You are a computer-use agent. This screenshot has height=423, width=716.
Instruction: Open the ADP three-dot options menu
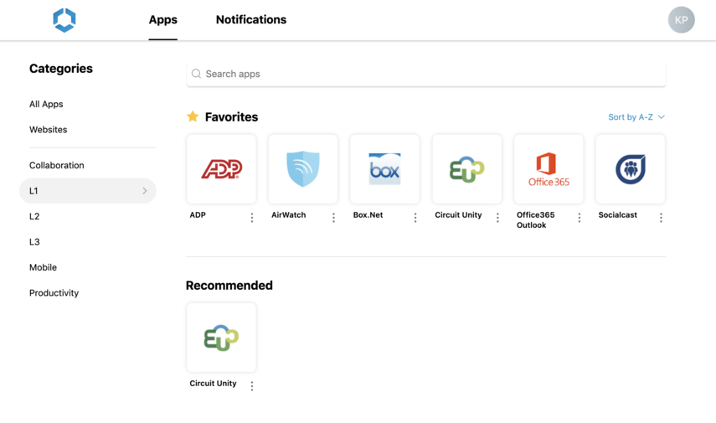[252, 218]
